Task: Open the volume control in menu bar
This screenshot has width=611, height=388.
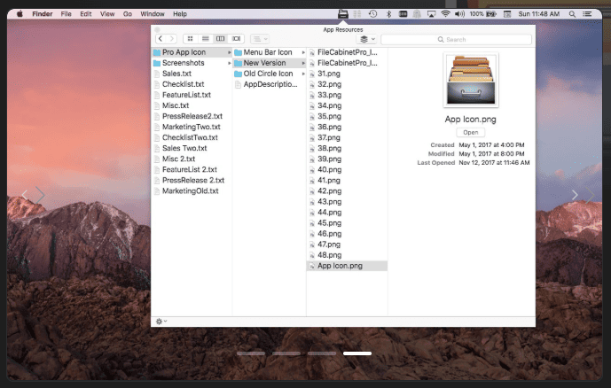Action: tap(459, 14)
